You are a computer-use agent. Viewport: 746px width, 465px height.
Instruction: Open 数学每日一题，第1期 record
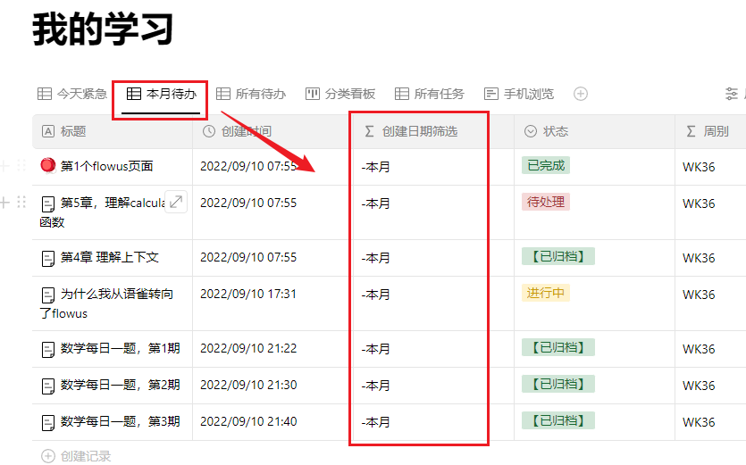click(121, 348)
